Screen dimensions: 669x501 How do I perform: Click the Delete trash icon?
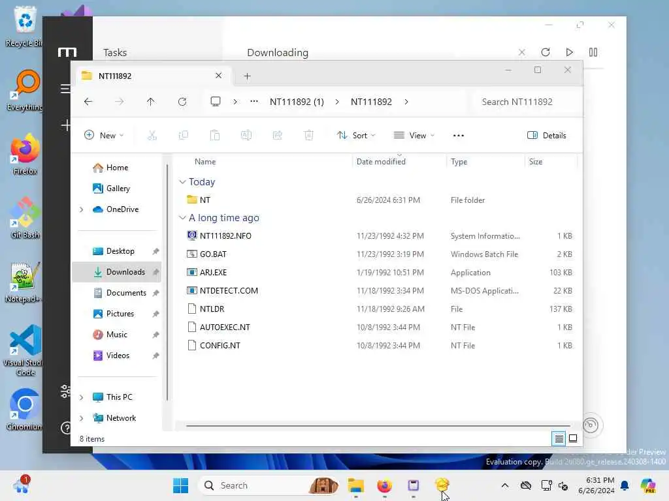click(x=309, y=136)
